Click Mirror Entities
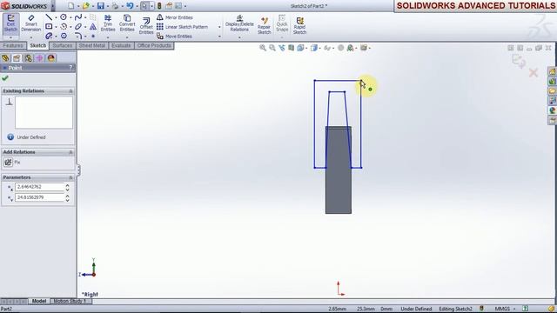The width and height of the screenshot is (557, 313). pyautogui.click(x=175, y=17)
